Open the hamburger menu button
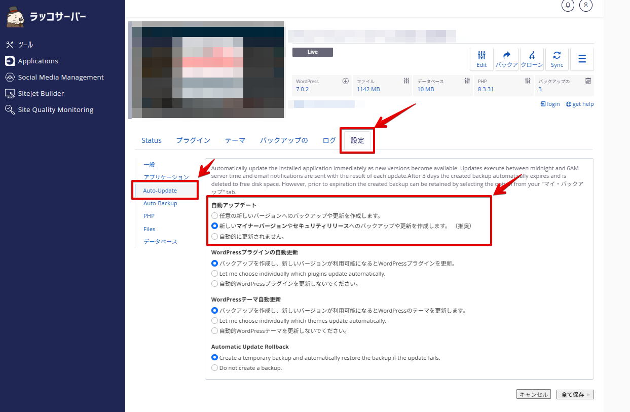The image size is (630, 412). 582,59
